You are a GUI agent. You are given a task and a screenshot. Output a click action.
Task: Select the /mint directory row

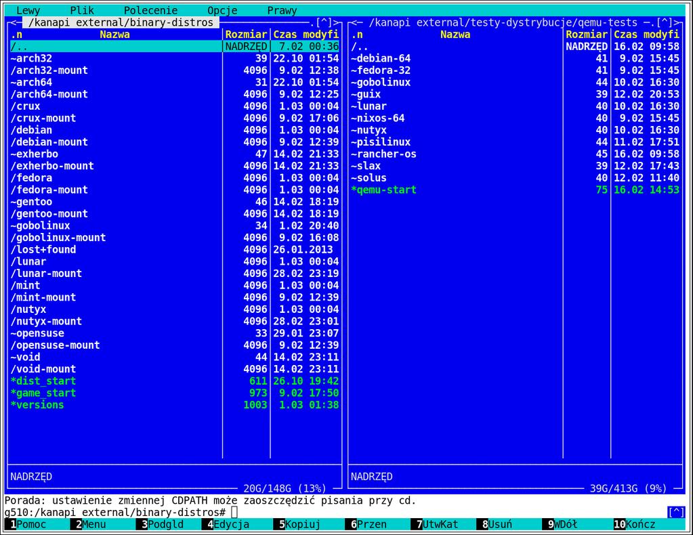point(175,285)
